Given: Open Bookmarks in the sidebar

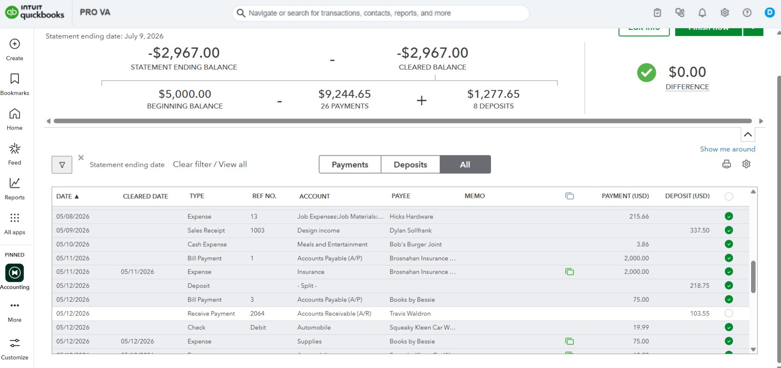Looking at the screenshot, I should 15,84.
